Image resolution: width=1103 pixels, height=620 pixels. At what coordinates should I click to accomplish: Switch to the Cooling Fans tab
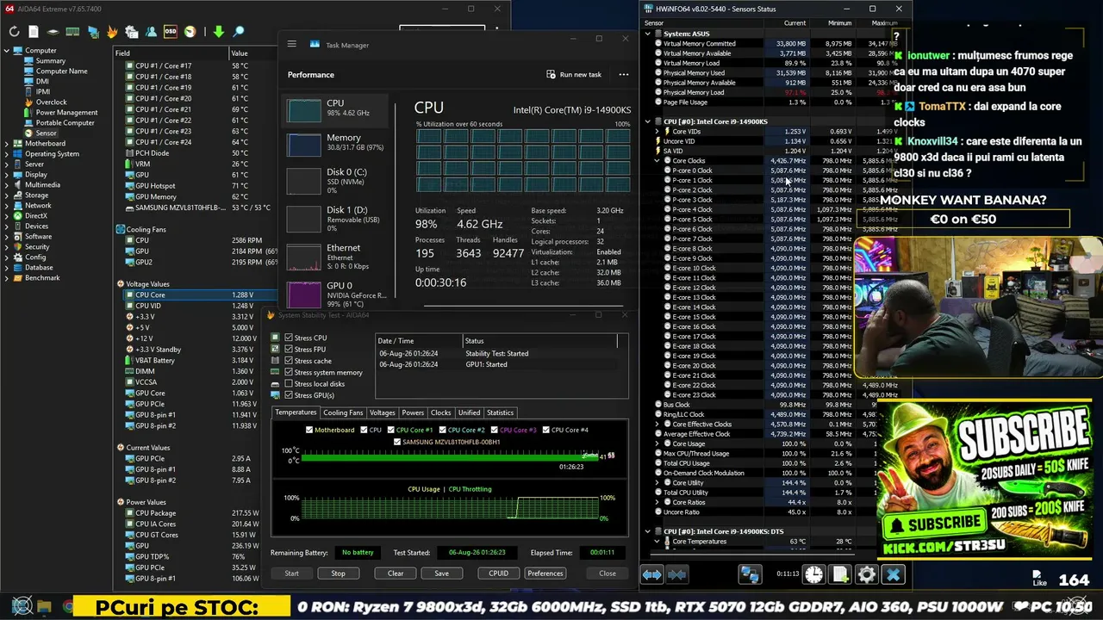(343, 412)
